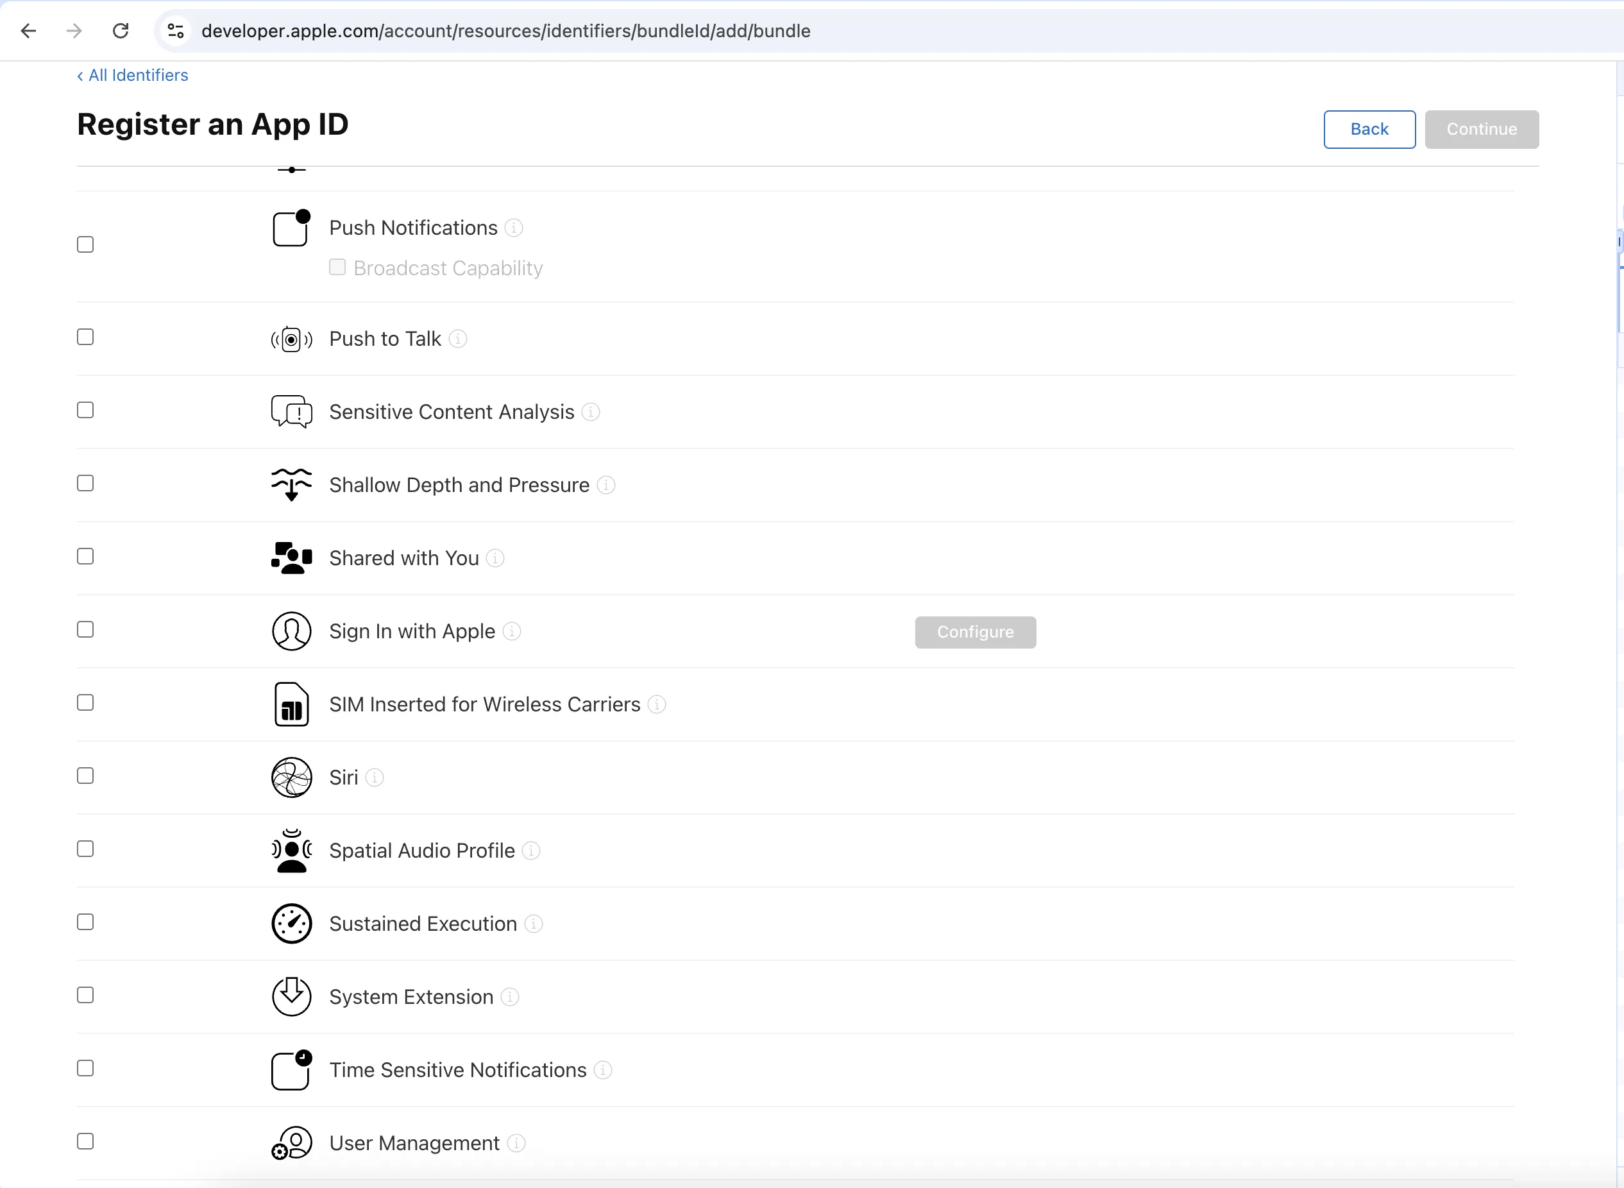This screenshot has width=1624, height=1188.
Task: Click the Sensitive Content Analysis icon
Action: click(x=291, y=412)
